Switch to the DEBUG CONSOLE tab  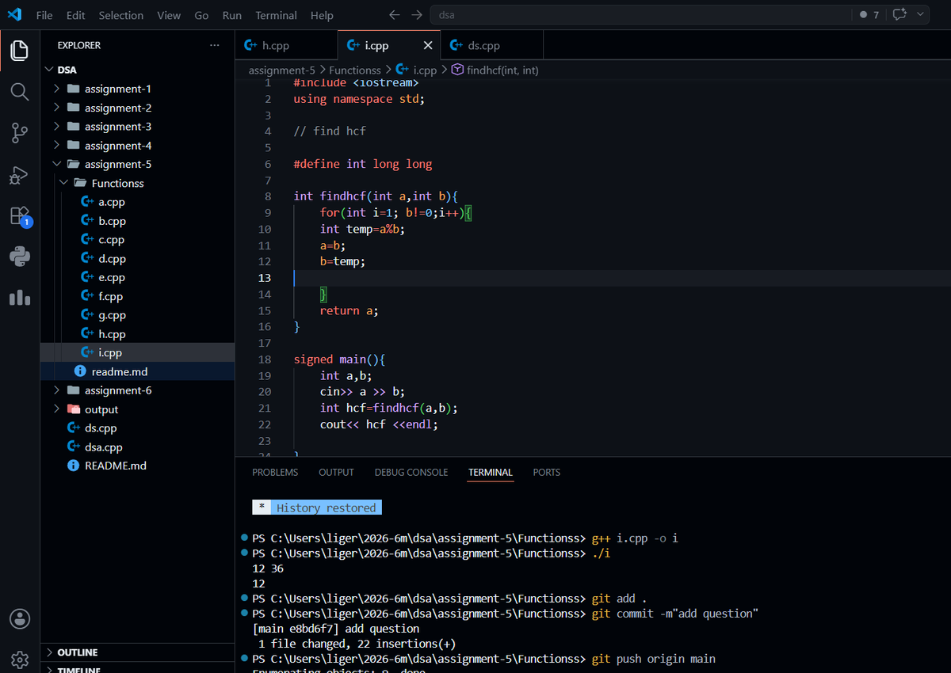tap(411, 472)
